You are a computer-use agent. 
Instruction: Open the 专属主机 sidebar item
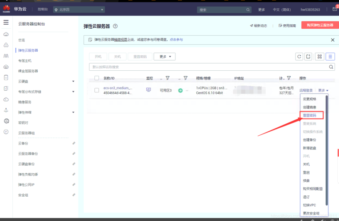tap(25, 61)
